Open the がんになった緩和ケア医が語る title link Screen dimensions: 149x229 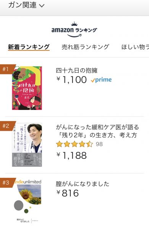tap(97, 131)
